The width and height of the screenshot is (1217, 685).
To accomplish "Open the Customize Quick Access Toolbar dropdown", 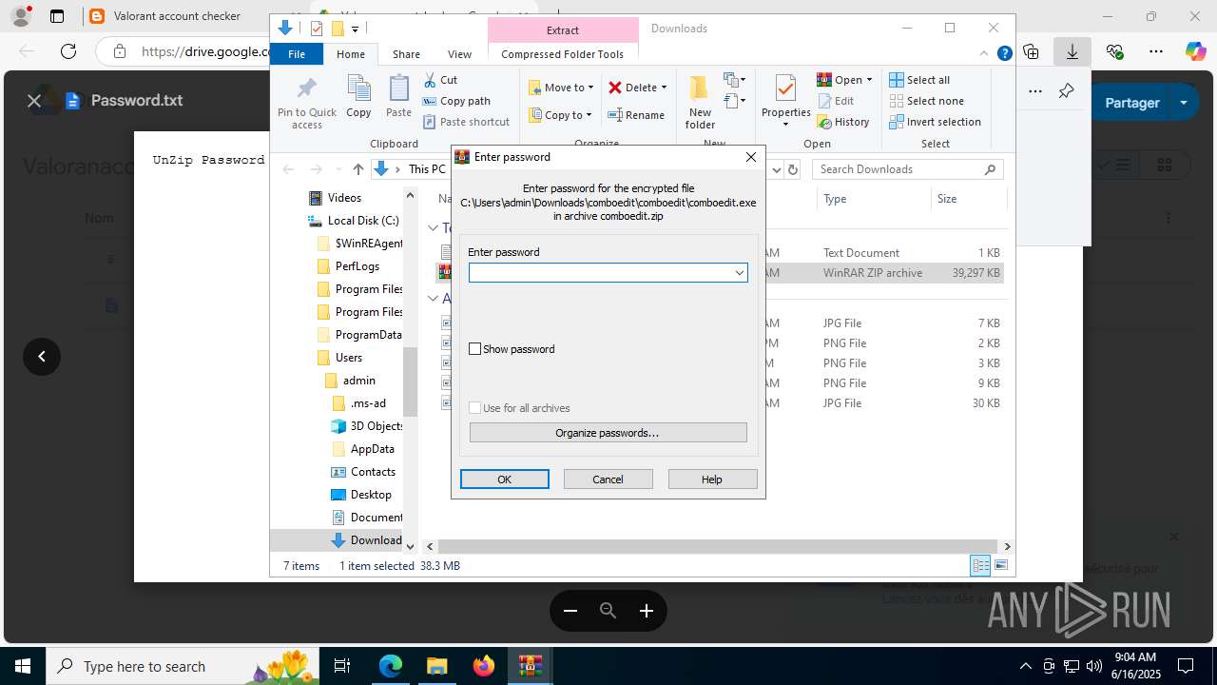I will click(355, 29).
